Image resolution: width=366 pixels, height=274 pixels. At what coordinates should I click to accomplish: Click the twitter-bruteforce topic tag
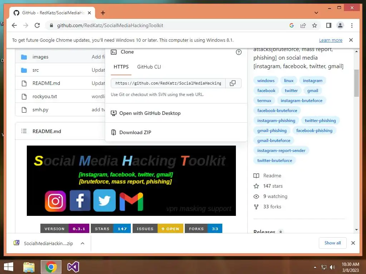point(274,161)
